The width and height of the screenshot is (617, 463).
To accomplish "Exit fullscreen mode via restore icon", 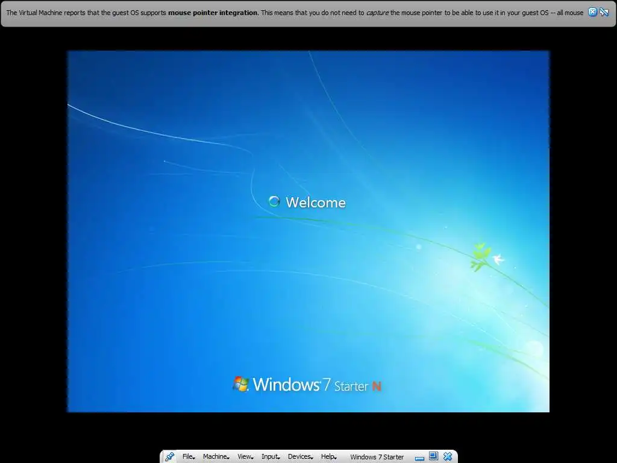I will coord(433,456).
